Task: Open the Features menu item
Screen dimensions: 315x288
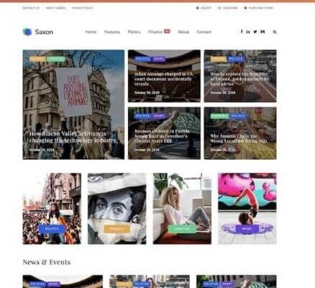Action: [112, 32]
